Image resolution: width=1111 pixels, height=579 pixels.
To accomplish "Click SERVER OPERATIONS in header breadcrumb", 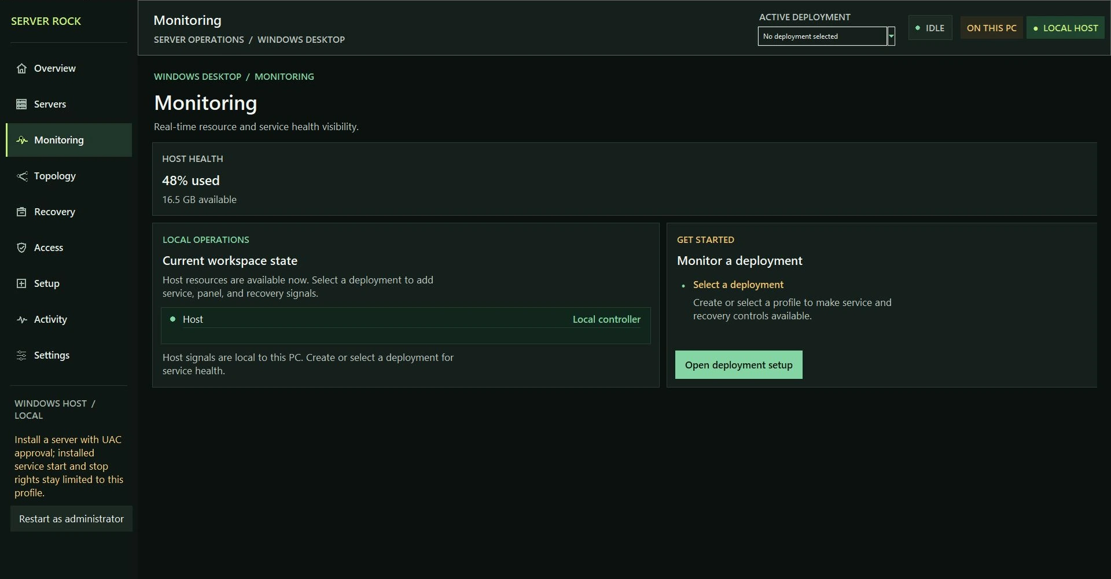I will [198, 39].
